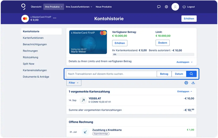Go to Neue Produkte menu item
The width and height of the screenshot is (218, 138).
[104, 7]
